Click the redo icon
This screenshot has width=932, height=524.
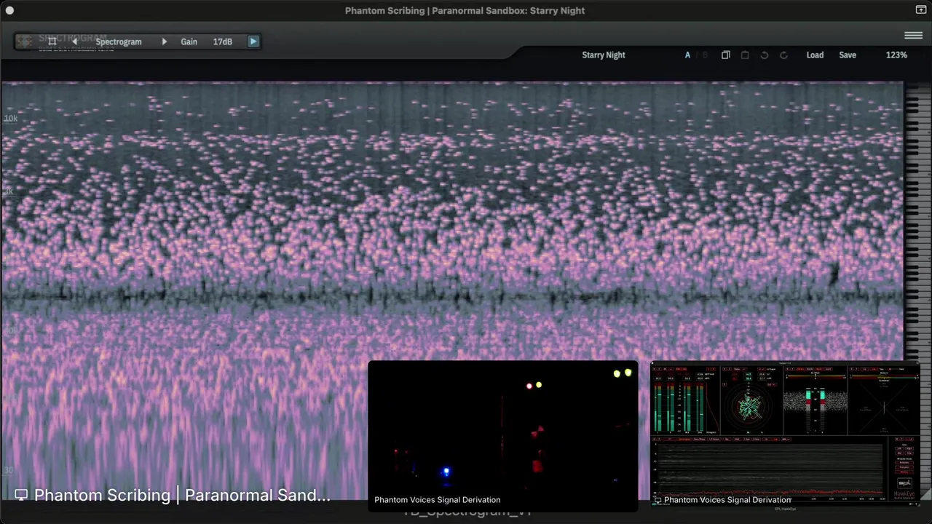pos(783,55)
